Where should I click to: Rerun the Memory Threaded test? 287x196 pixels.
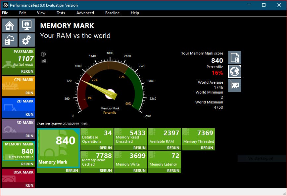tap(207, 148)
